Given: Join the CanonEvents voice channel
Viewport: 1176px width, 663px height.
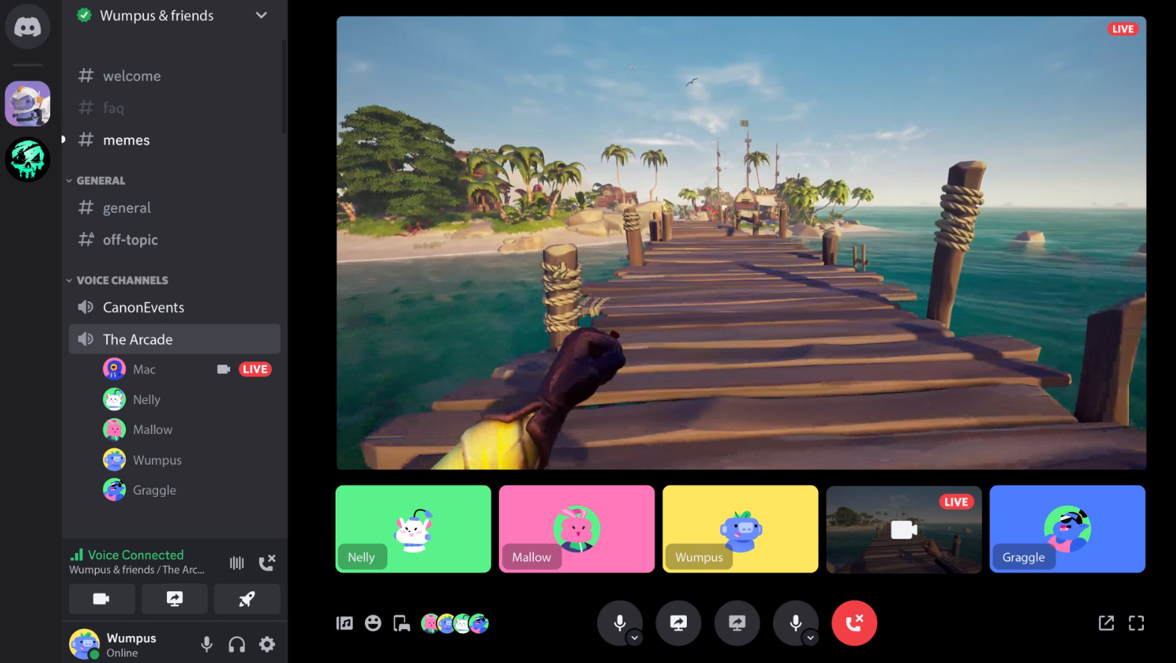Looking at the screenshot, I should tap(143, 307).
